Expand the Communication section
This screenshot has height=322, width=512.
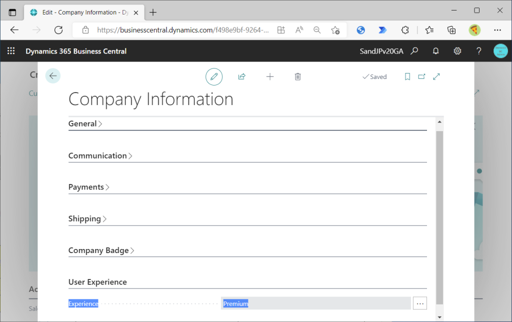tap(100, 156)
